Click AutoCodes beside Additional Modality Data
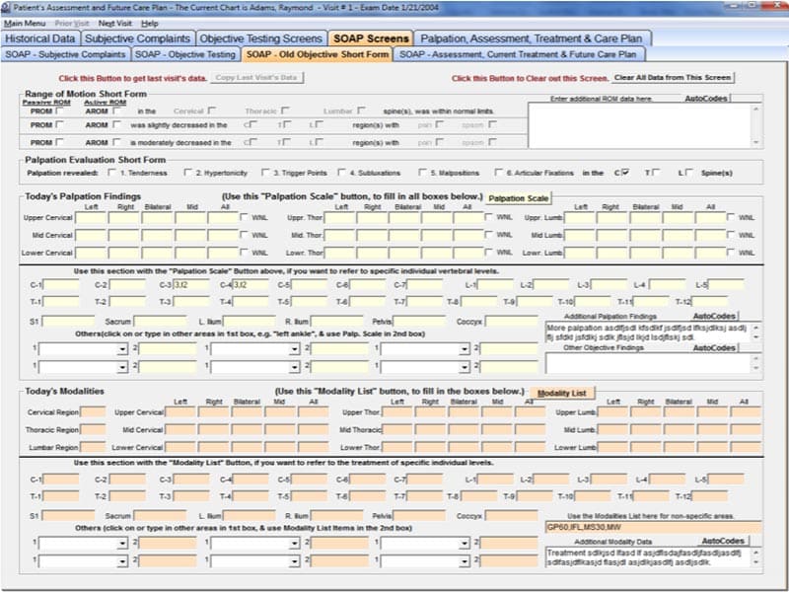 pos(723,541)
